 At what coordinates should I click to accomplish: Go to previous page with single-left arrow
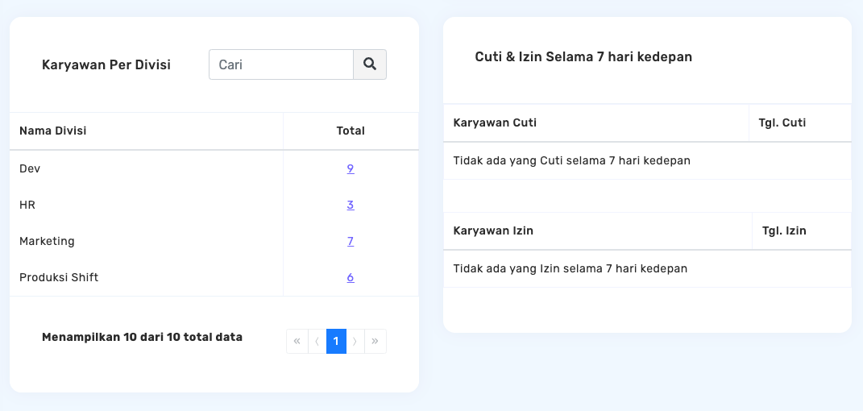317,341
